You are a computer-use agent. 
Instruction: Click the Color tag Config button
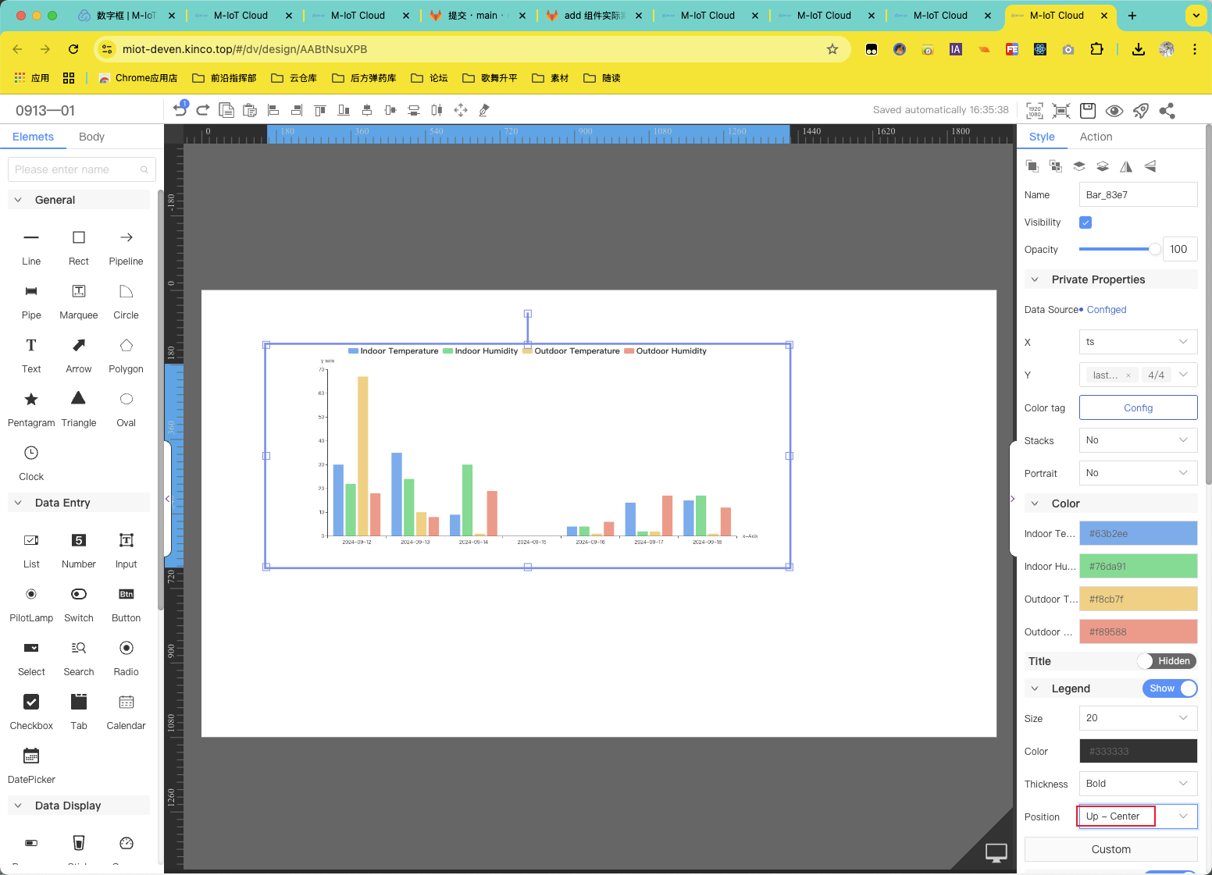coord(1138,407)
